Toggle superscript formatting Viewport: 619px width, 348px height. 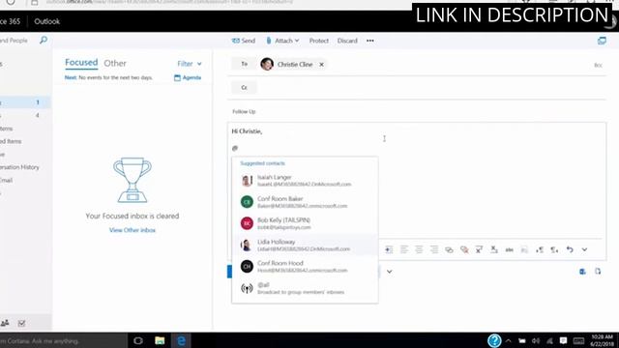pos(479,249)
